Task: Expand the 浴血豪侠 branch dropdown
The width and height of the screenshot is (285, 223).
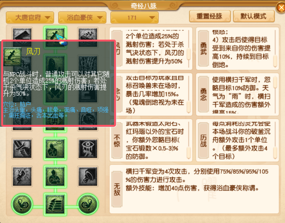Action: click(82, 18)
